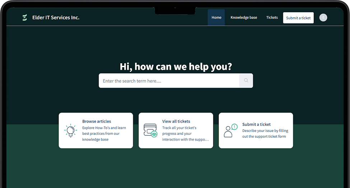
Task: Click the Submit a ticket header button
Action: (x=298, y=18)
